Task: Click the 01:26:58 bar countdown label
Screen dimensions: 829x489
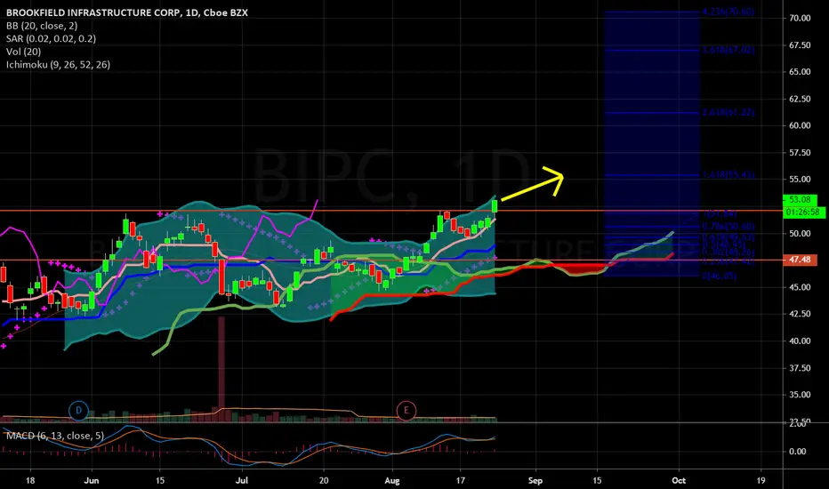Action: point(803,212)
